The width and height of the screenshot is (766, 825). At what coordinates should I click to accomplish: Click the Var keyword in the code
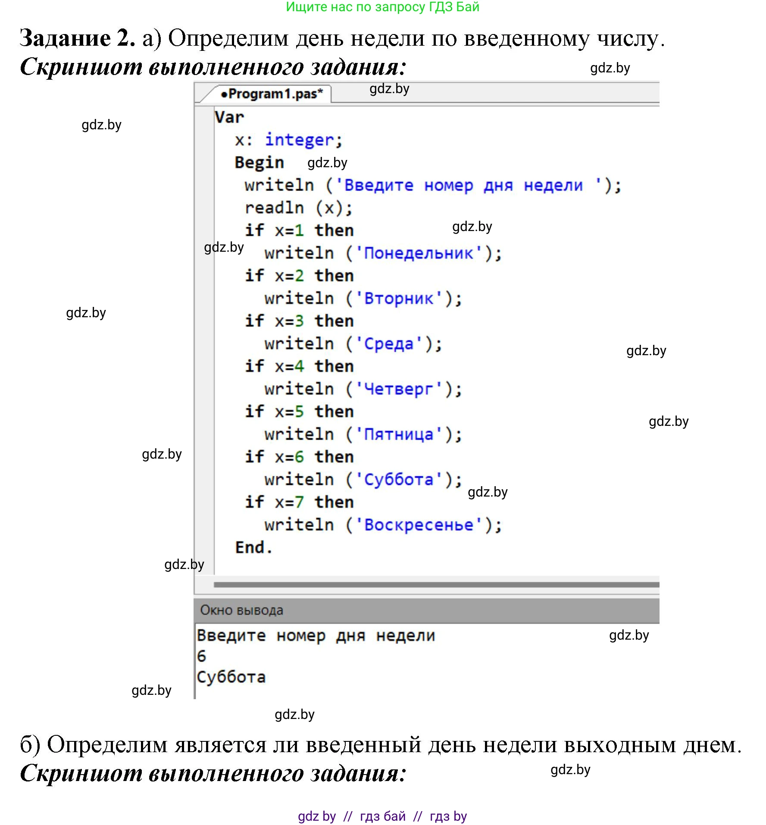[x=229, y=116]
